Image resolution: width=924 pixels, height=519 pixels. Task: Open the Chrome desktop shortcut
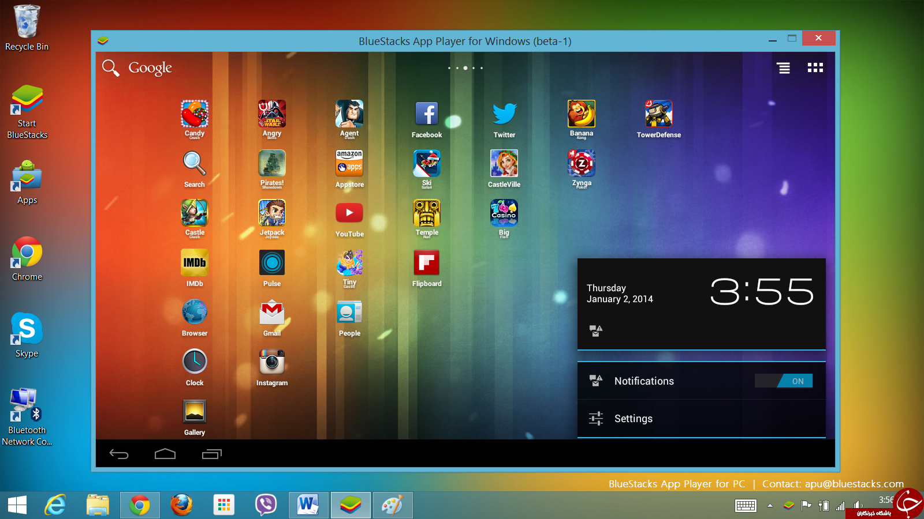(x=27, y=259)
